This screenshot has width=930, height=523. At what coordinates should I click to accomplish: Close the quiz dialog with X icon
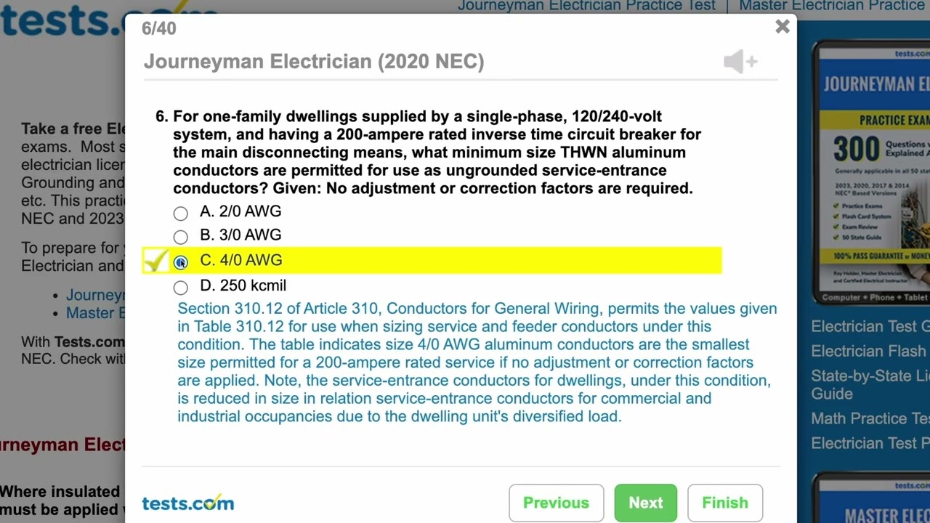point(782,28)
